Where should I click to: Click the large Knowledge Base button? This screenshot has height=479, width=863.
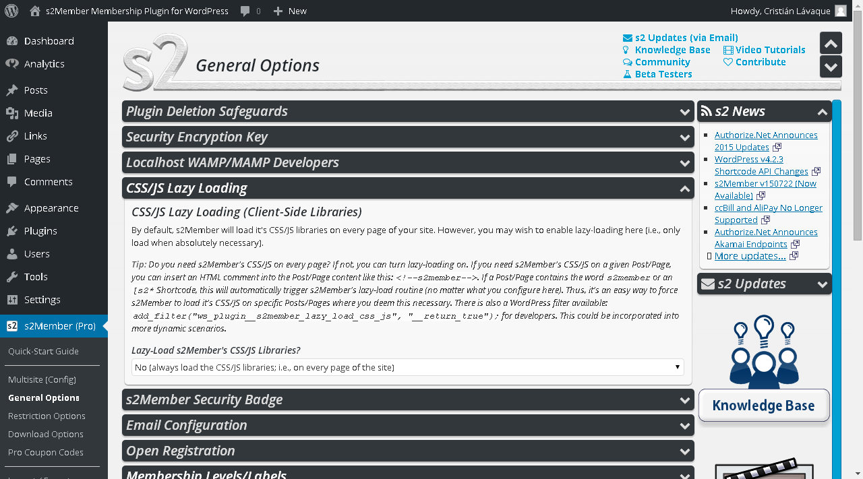(764, 406)
